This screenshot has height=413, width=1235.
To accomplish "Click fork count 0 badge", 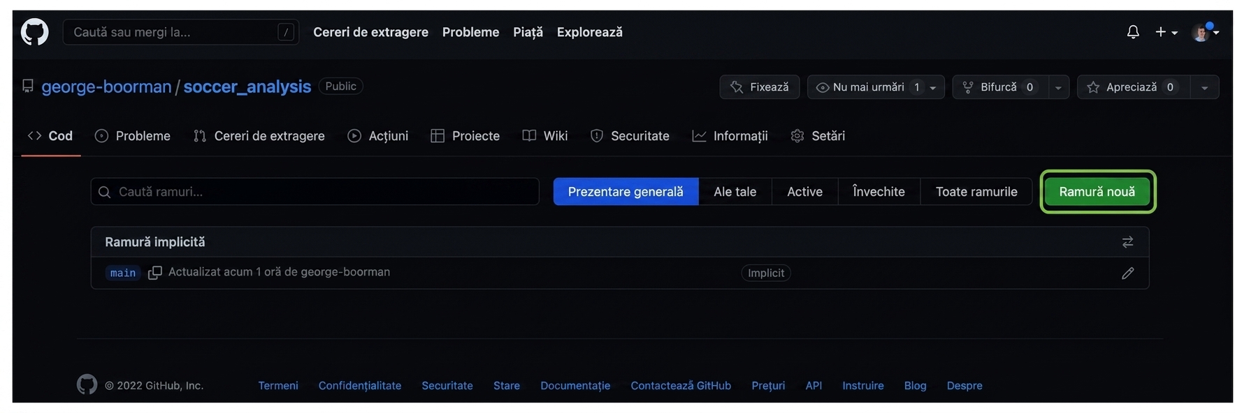I will pyautogui.click(x=1030, y=87).
